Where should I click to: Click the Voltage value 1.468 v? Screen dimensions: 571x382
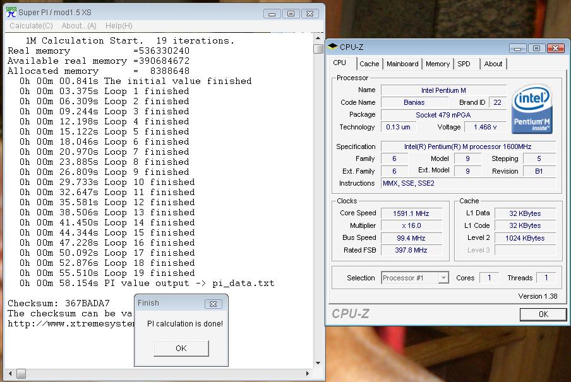(x=484, y=127)
